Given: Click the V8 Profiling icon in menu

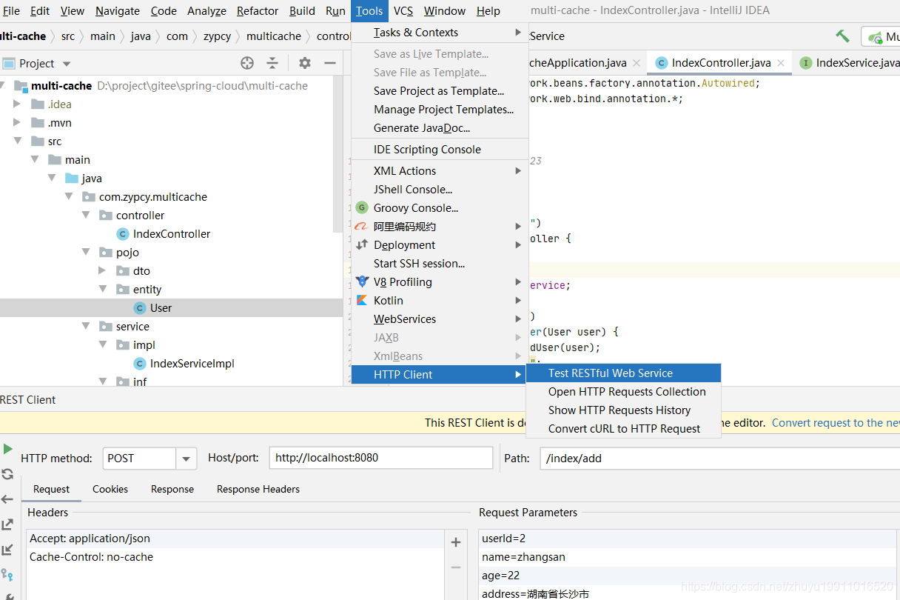Looking at the screenshot, I should [362, 282].
